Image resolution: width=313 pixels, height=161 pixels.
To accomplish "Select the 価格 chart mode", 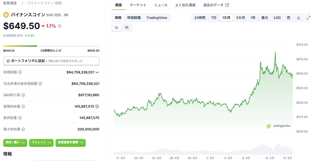I will (x=118, y=18).
